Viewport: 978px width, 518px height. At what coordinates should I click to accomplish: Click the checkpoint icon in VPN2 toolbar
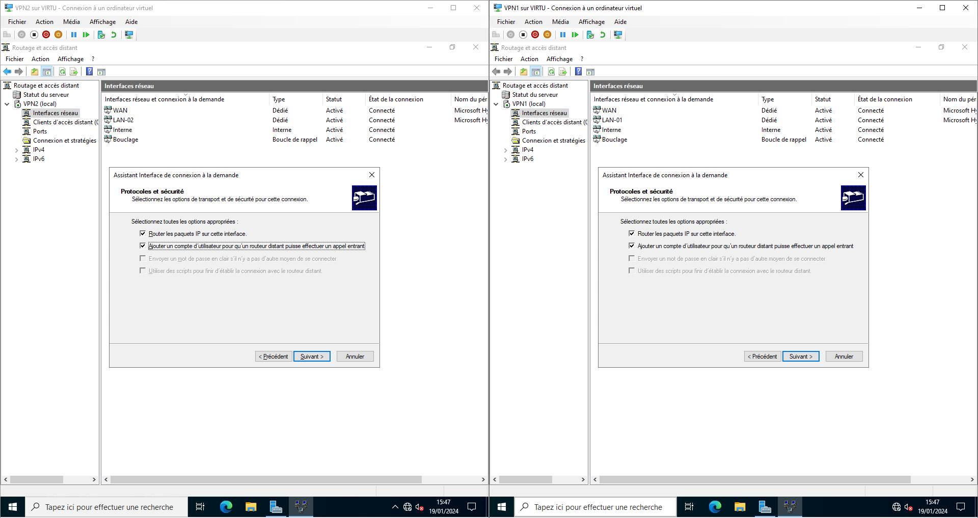[x=101, y=35]
